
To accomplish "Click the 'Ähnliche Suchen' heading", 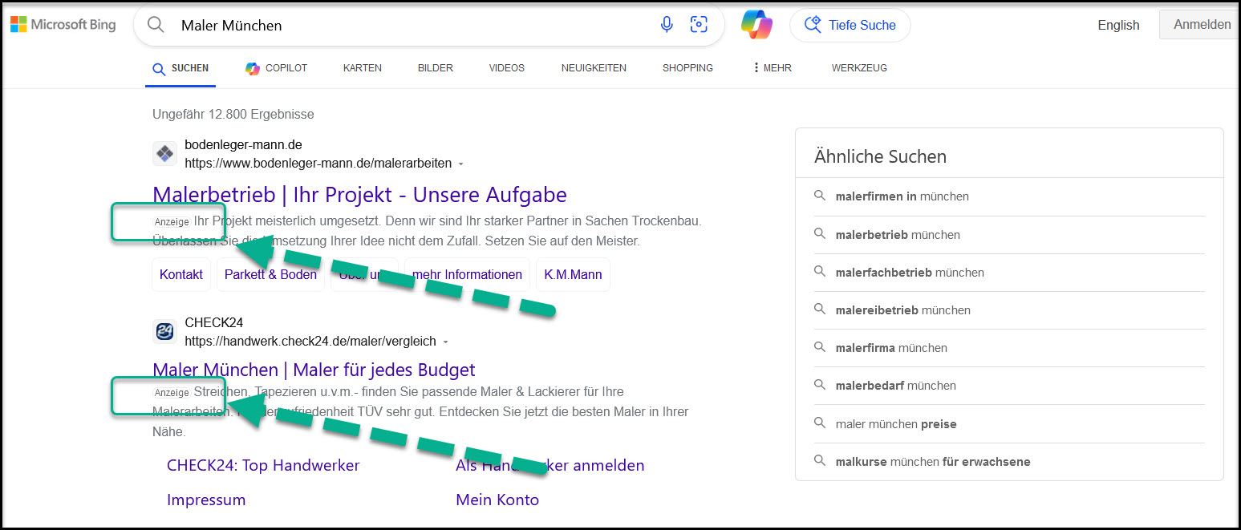I will tap(880, 156).
